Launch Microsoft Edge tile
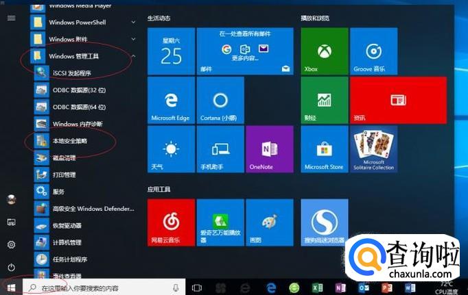Screen dimensions: 468x295 click(x=171, y=100)
